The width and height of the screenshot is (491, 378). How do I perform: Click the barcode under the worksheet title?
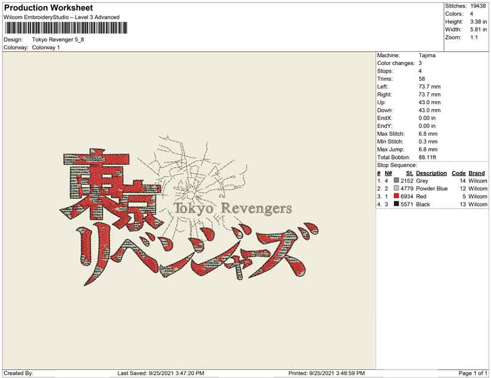(x=66, y=28)
